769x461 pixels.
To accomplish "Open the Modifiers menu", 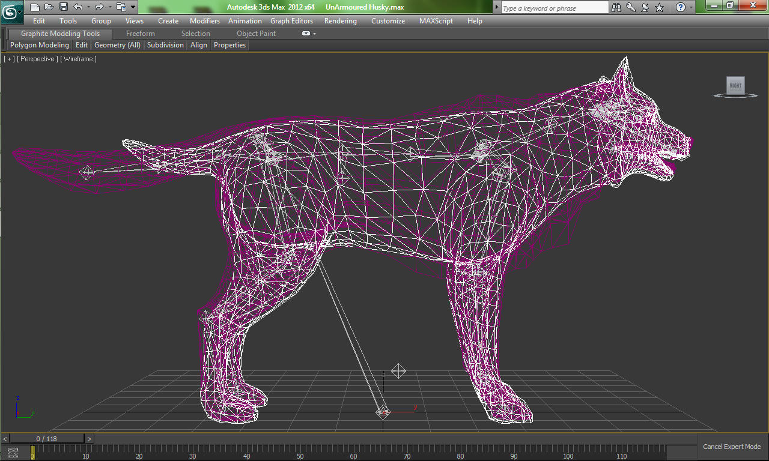I will [205, 21].
